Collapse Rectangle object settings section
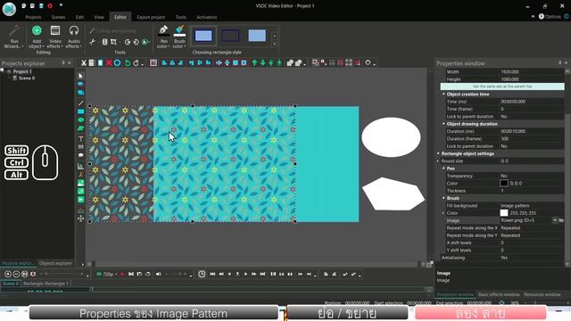 click(438, 153)
